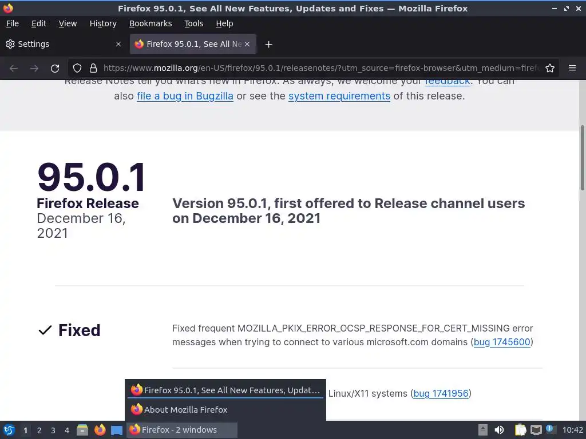Screen dimensions: 586x439
Task: Click the 'Firefox Release' label
Action: click(88, 203)
